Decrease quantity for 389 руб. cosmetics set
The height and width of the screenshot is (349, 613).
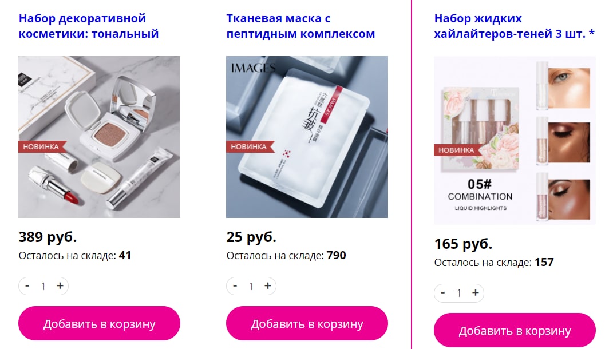[27, 285]
